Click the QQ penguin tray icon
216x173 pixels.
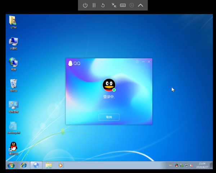click(177, 165)
